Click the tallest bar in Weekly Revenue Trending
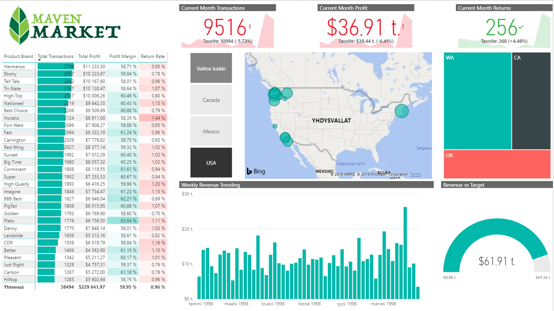 pyautogui.click(x=405, y=253)
